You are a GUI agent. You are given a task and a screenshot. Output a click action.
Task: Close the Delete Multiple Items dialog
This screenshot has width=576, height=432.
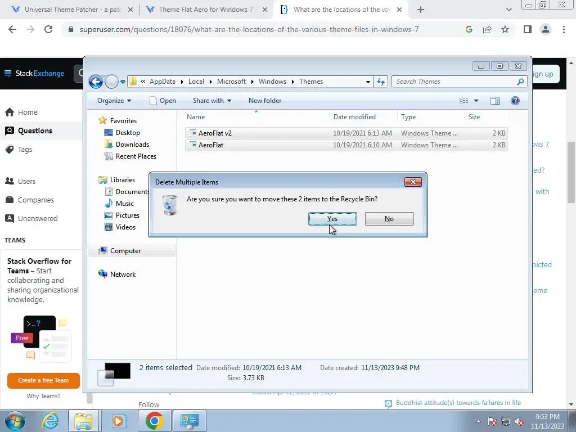point(413,182)
